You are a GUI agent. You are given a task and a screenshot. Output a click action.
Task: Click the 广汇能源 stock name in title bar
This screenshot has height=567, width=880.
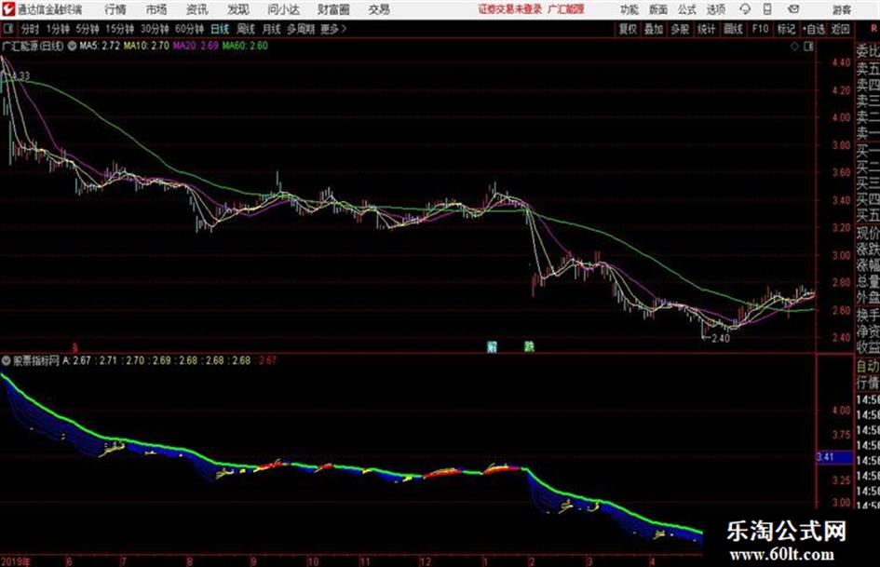click(x=566, y=9)
